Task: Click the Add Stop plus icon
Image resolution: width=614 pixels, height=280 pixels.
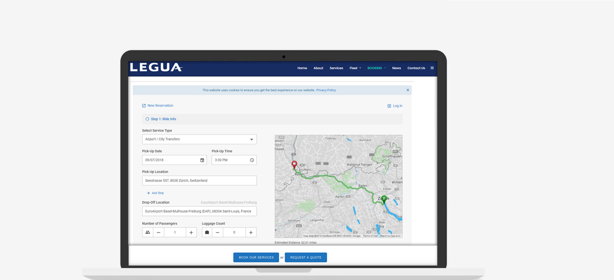Action: pos(148,193)
